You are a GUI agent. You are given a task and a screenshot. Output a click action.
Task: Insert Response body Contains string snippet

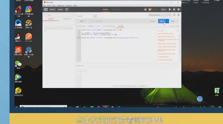pos(166,36)
